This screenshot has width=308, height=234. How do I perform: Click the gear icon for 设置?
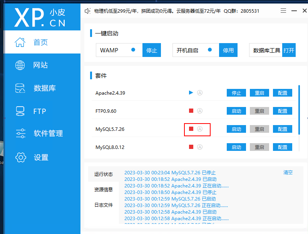pyautogui.click(x=21, y=157)
